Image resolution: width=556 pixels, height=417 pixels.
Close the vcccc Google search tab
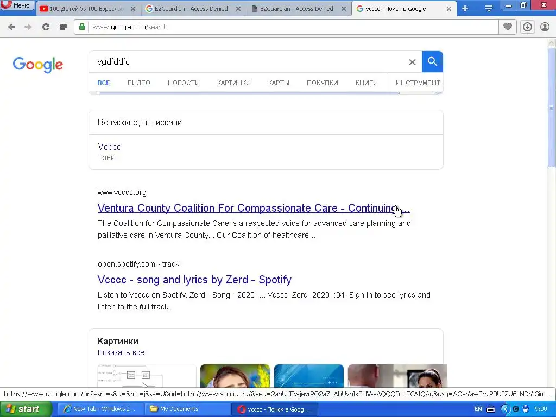pos(448,9)
